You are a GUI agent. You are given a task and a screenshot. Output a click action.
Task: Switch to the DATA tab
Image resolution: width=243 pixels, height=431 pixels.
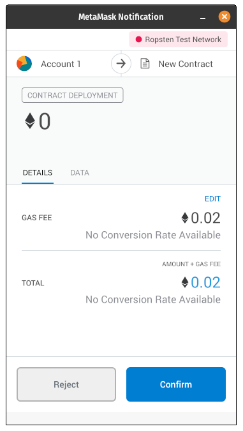[80, 172]
